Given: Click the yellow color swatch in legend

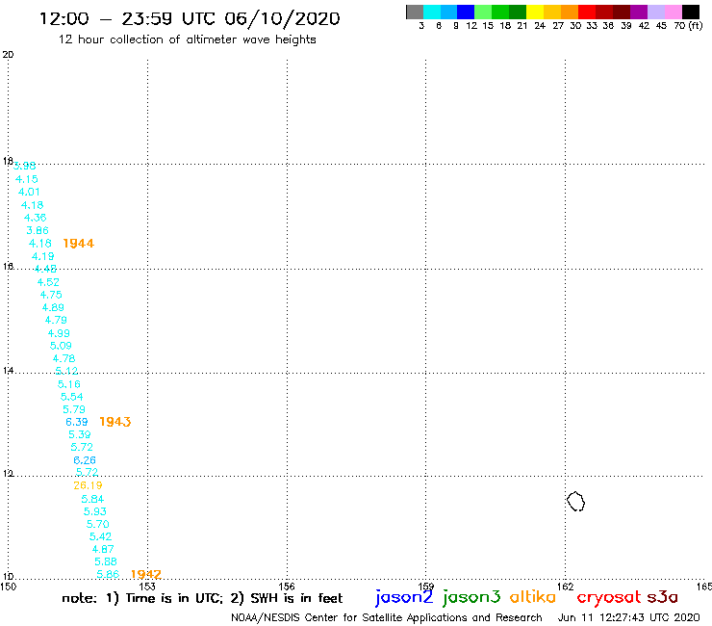Looking at the screenshot, I should coord(535,12).
